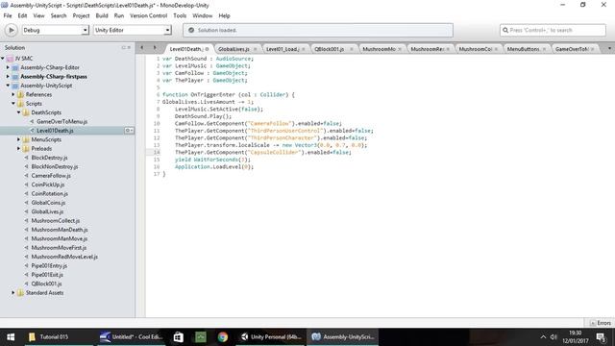615x346 pixels.
Task: Open the Help menu
Action: click(224, 15)
